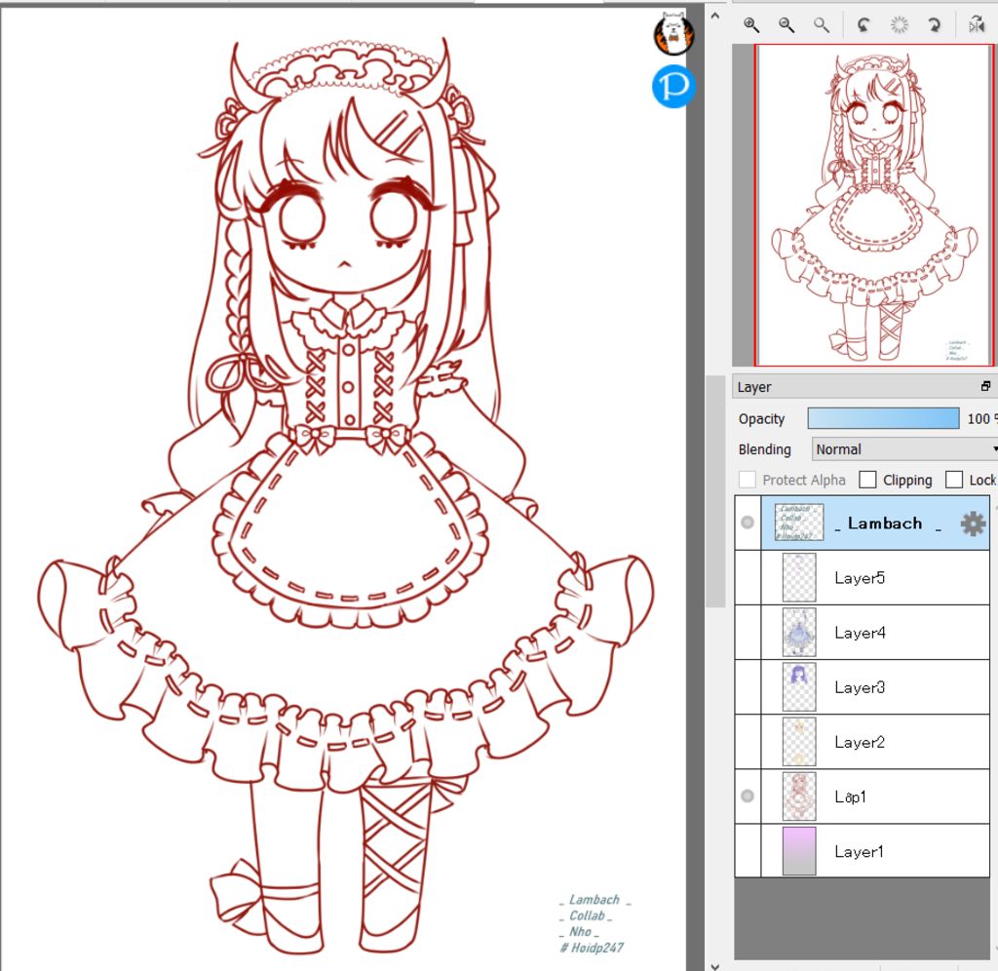Select the Layer2 row

tap(875, 742)
